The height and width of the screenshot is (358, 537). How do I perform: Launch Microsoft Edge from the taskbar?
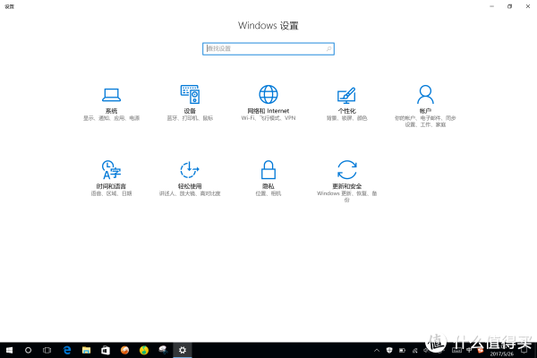click(67, 350)
